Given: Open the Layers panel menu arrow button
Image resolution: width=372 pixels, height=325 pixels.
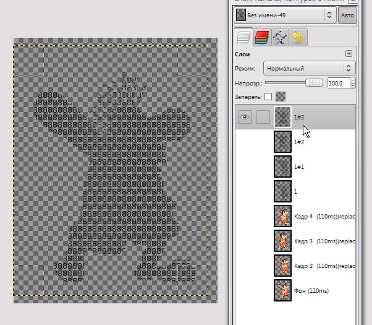Looking at the screenshot, I should [x=349, y=54].
